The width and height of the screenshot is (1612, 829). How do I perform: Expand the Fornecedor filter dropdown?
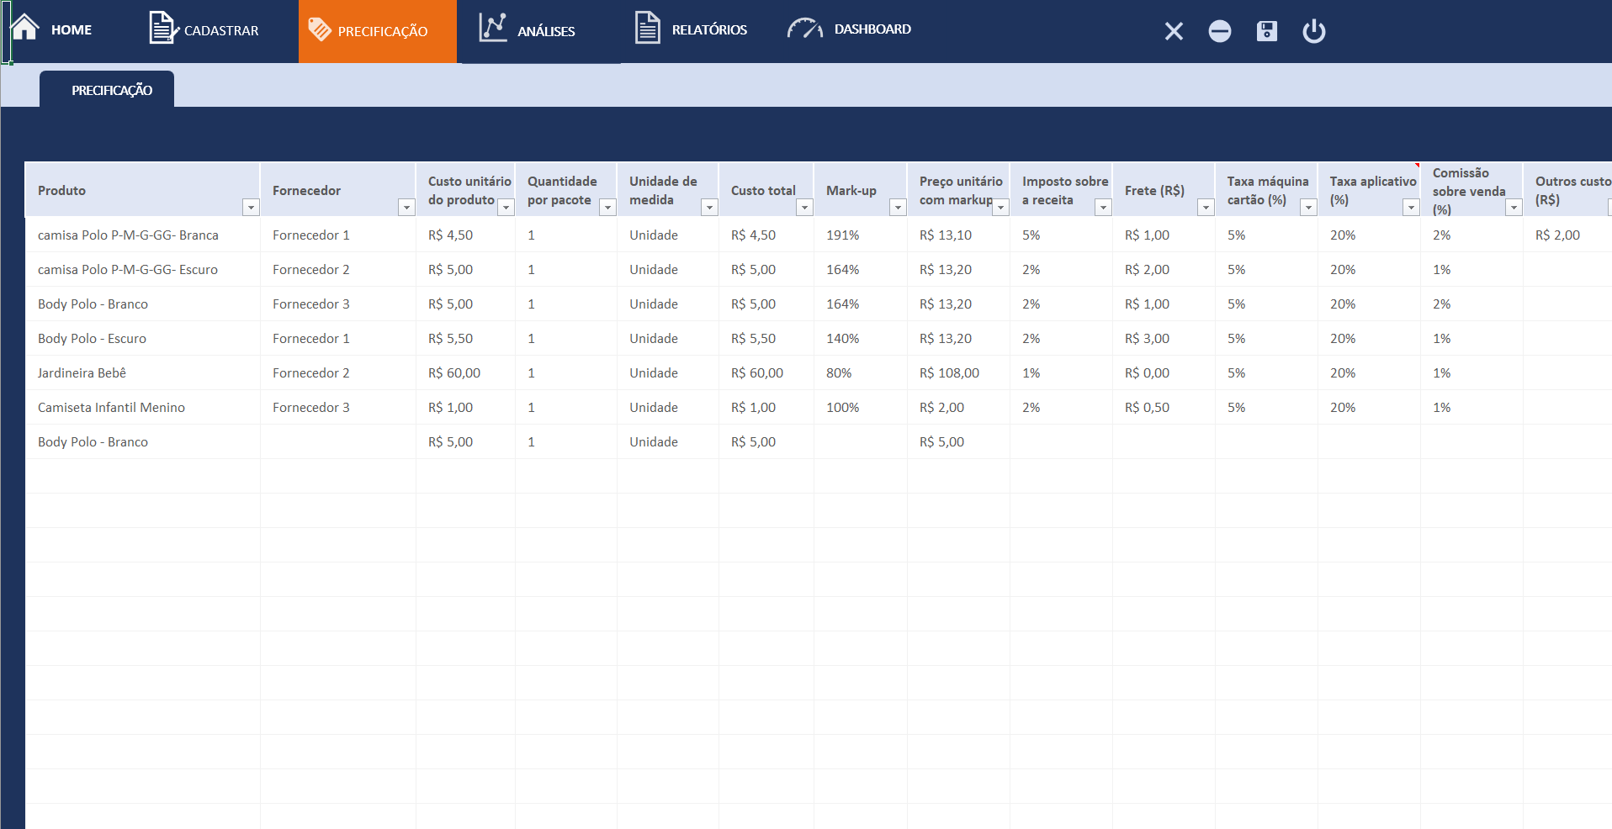(x=406, y=208)
